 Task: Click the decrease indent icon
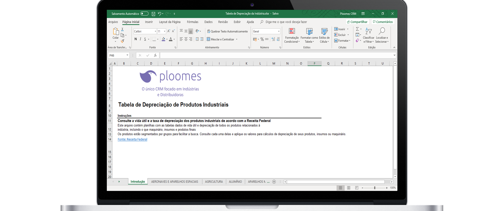[197, 39]
